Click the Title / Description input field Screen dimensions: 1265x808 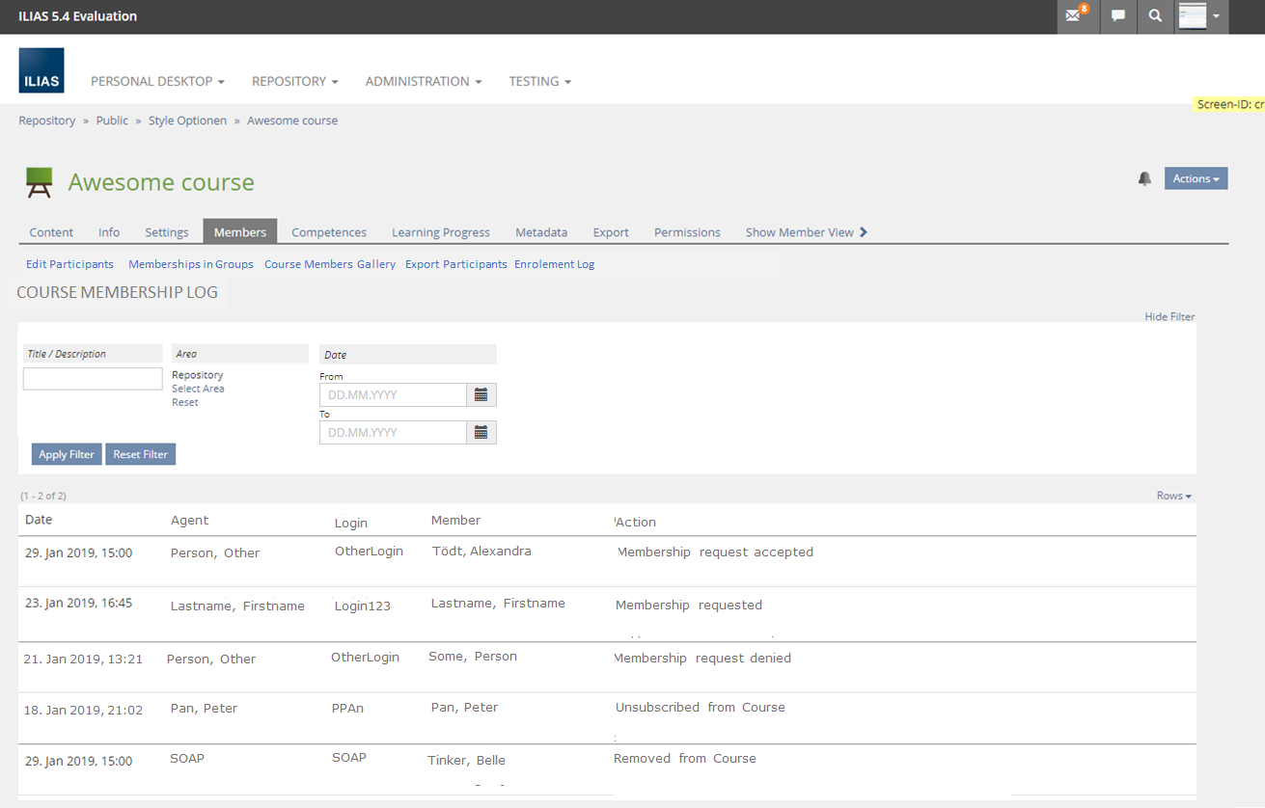click(93, 379)
